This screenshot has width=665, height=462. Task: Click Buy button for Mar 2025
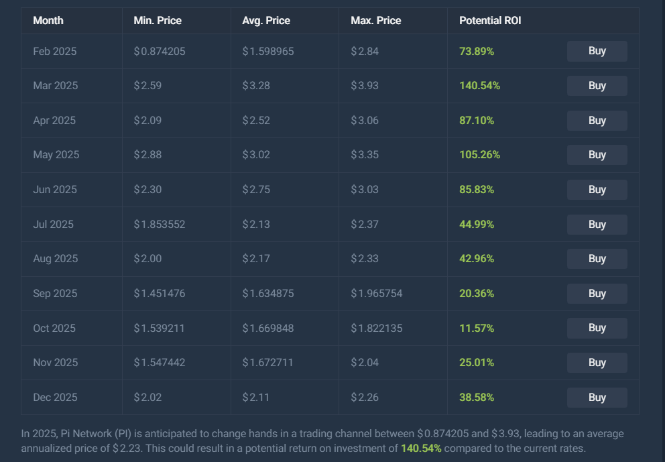click(x=597, y=86)
